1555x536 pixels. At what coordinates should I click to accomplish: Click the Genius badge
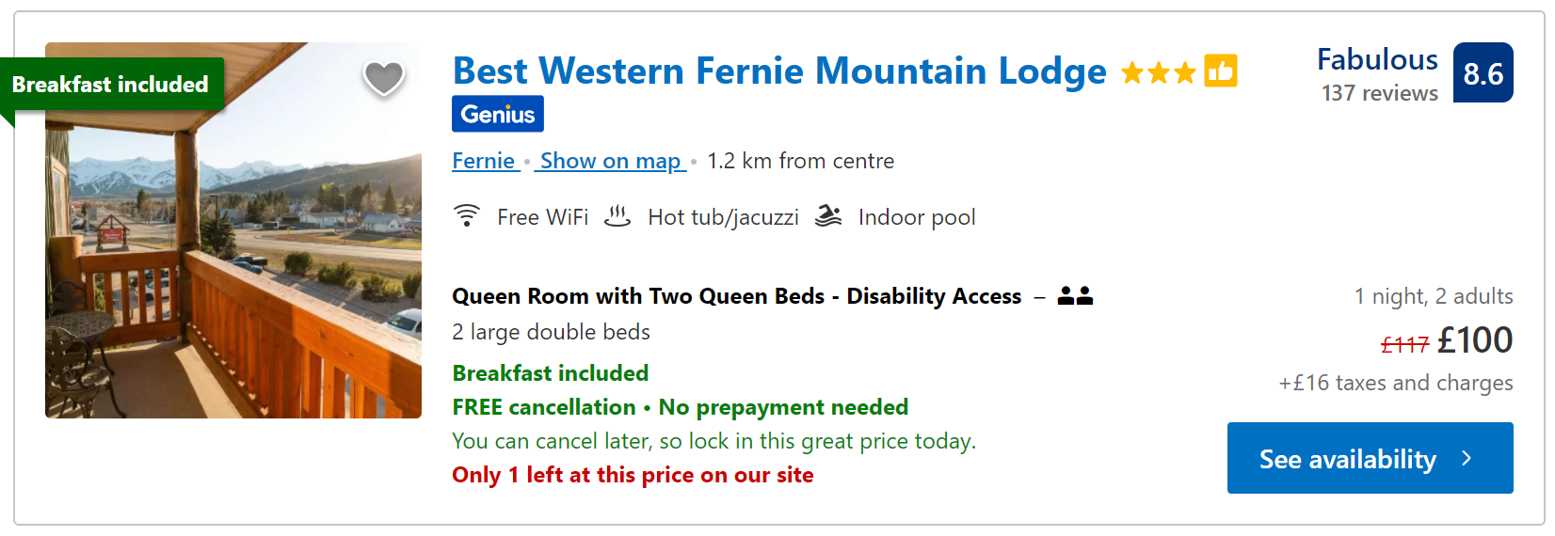(x=498, y=114)
